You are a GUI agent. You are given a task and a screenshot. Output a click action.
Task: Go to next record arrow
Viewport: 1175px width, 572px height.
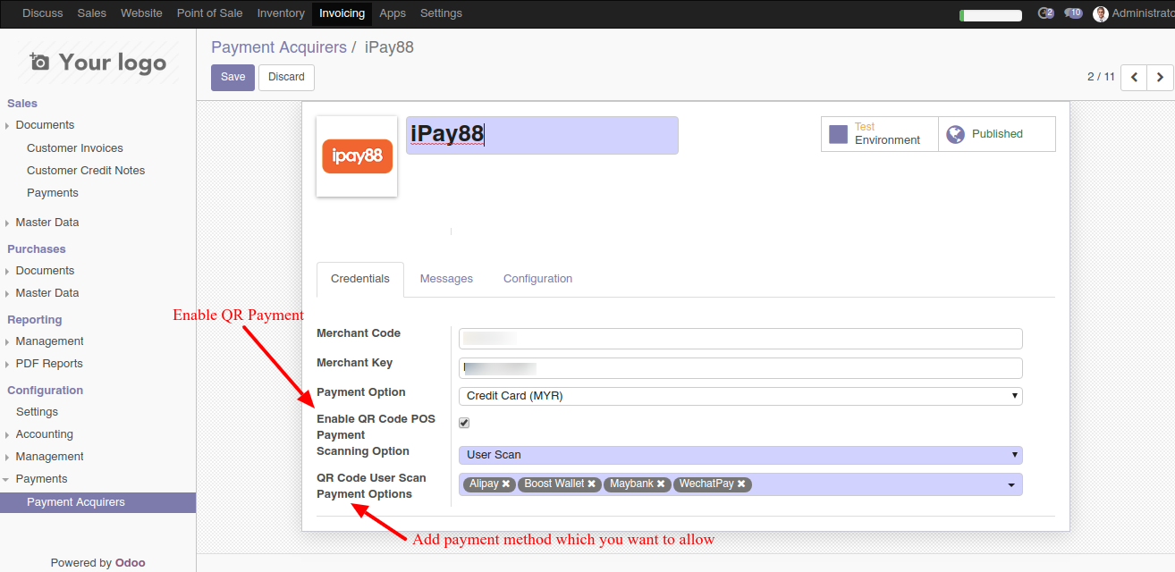tap(1160, 77)
